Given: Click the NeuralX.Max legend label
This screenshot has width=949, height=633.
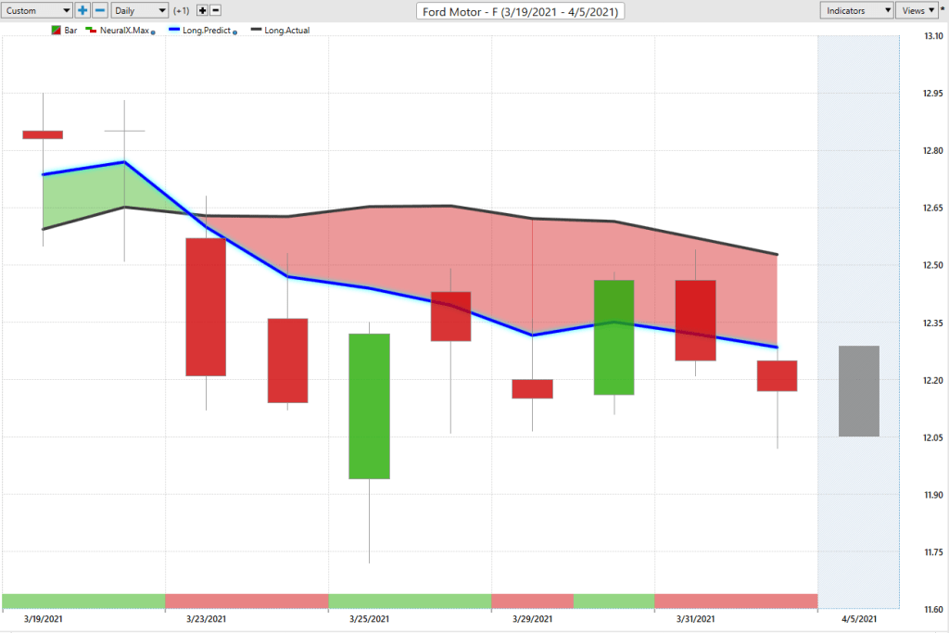Looking at the screenshot, I should click(124, 31).
